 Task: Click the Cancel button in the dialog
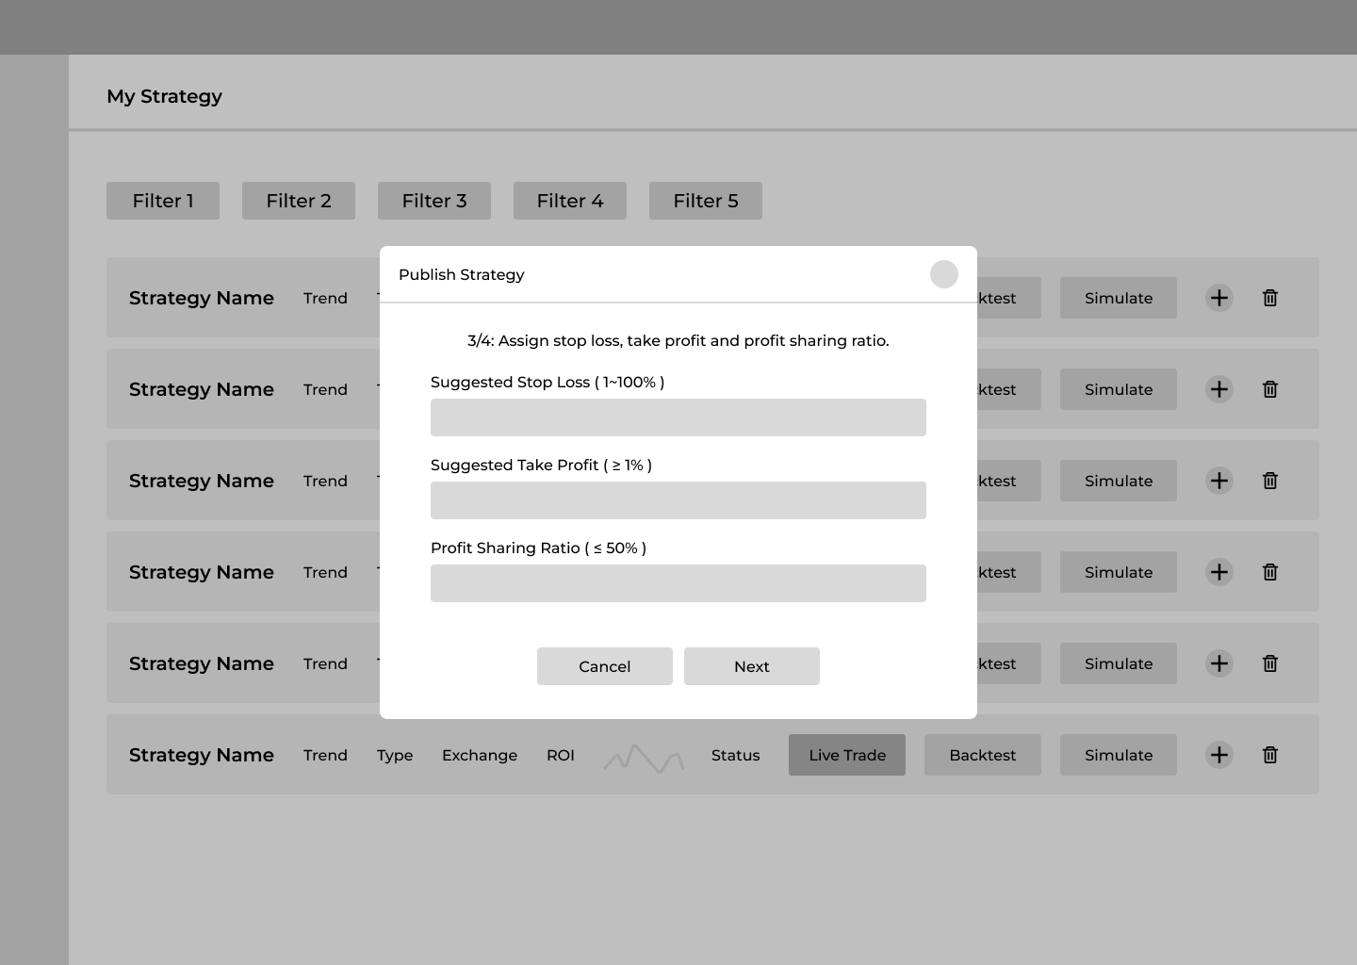coord(604,666)
